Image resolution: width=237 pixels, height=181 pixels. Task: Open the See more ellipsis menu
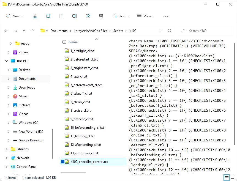(165, 16)
